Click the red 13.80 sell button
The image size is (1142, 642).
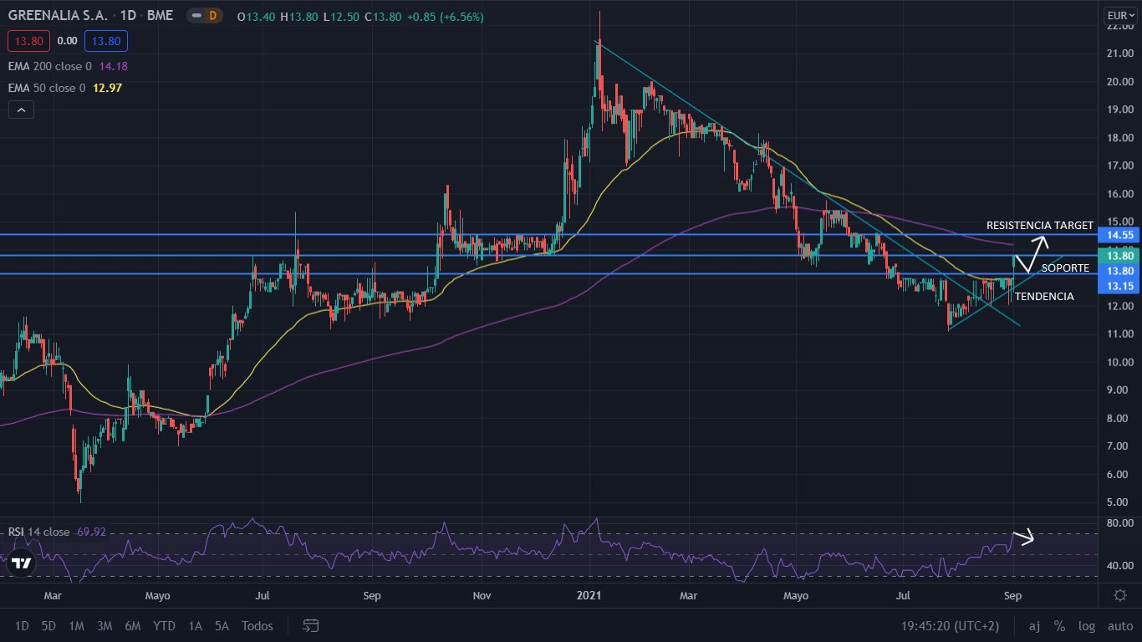(x=29, y=40)
